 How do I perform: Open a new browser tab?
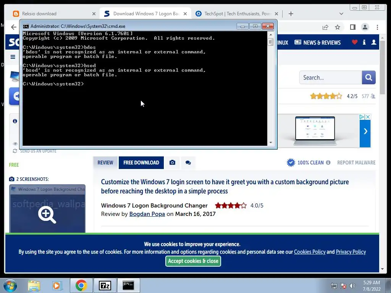click(291, 14)
